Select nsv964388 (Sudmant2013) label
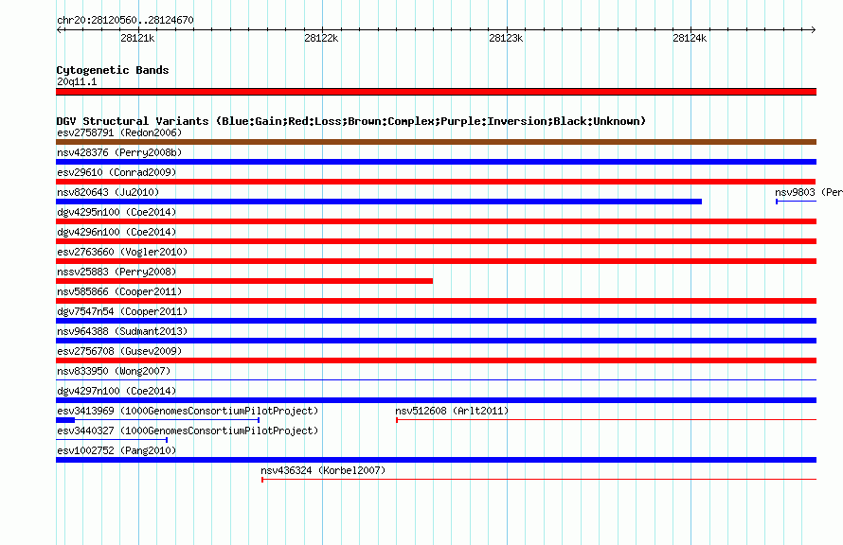Viewport: 843px width, 545px height. tap(122, 331)
